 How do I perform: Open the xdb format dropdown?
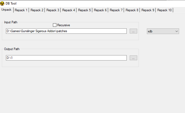click(x=163, y=31)
